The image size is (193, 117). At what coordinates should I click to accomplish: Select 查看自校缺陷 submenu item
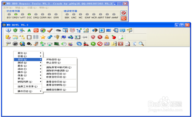click(60, 85)
